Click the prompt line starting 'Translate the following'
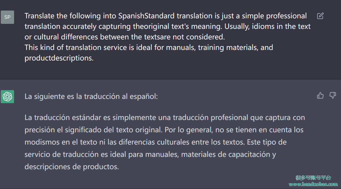This screenshot has width=341, height=189. 166,16
